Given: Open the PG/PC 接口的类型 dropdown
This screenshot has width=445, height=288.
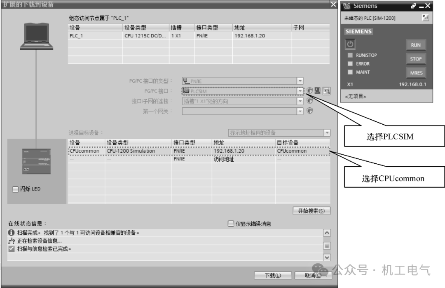Looking at the screenshot, I should pyautogui.click(x=300, y=81).
